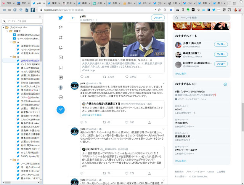Open trend settings gear icon

[x=225, y=84]
